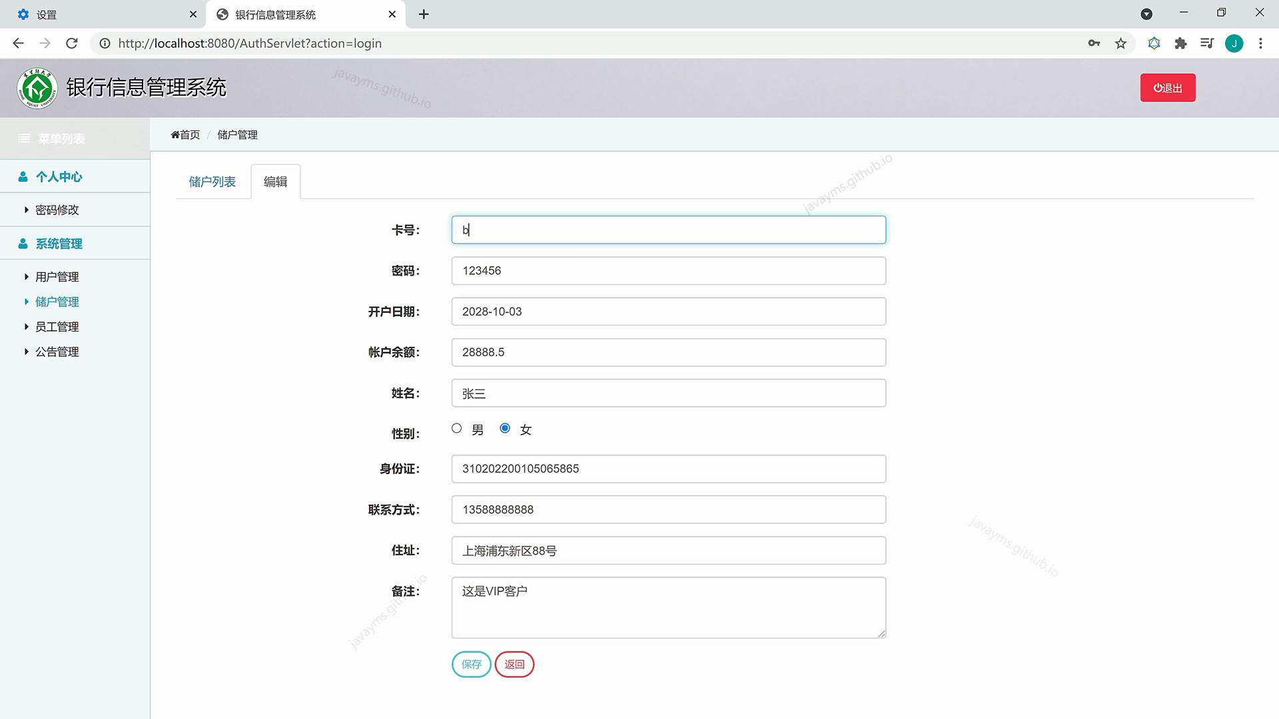The width and height of the screenshot is (1279, 719).
Task: Click the red 退出 logout button
Action: [x=1167, y=88]
